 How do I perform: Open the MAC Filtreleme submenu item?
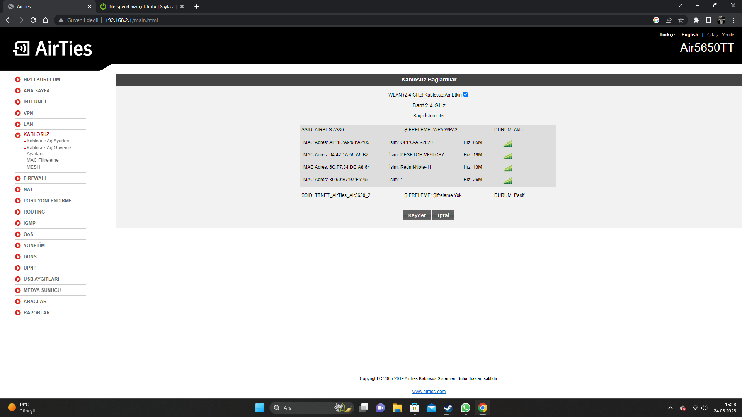[x=43, y=160]
